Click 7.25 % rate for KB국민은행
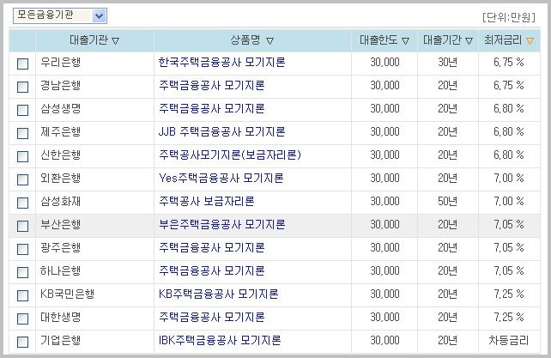551x358 pixels. tap(508, 294)
